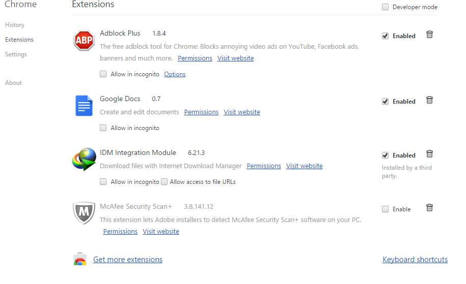The height and width of the screenshot is (284, 466).
Task: Click 'Download files with Internet Download Manager' text
Action: coord(171,166)
